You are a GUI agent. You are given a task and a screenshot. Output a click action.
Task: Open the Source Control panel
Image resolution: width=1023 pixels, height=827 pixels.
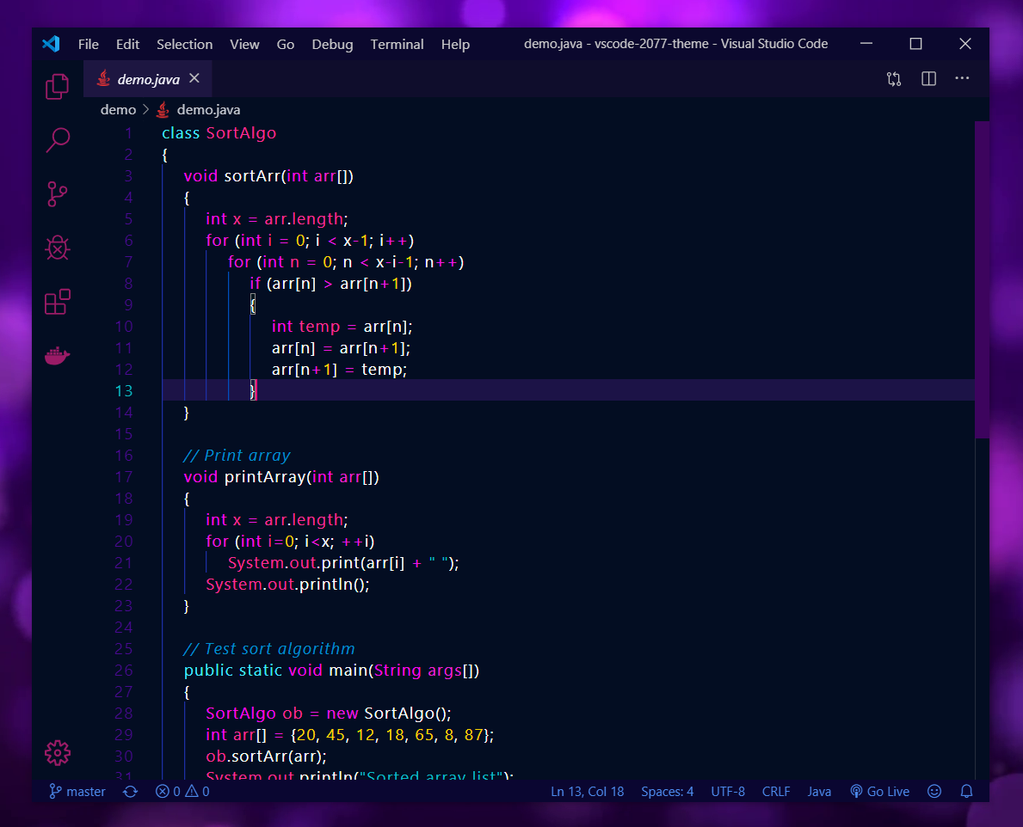point(57,194)
